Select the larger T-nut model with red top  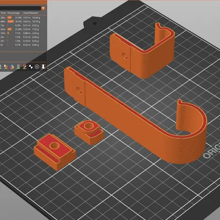54,152
